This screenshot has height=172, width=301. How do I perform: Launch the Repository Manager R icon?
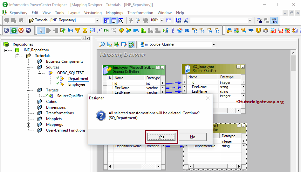6,30
